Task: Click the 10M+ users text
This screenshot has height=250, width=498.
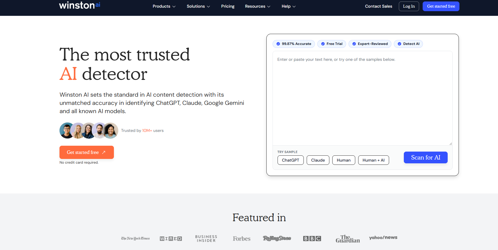Action: tap(153, 130)
